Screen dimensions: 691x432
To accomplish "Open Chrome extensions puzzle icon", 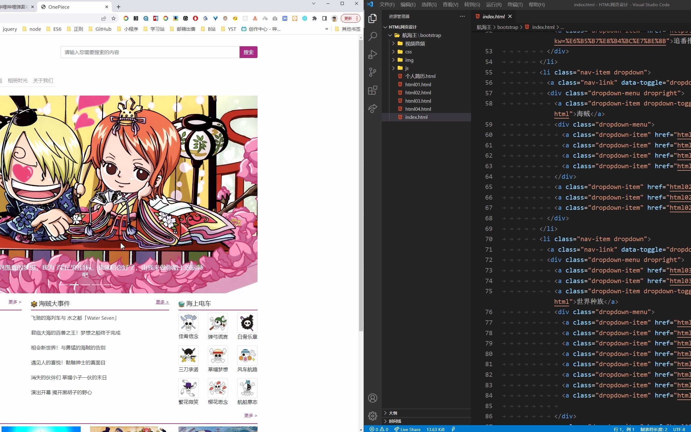I will click(x=314, y=18).
